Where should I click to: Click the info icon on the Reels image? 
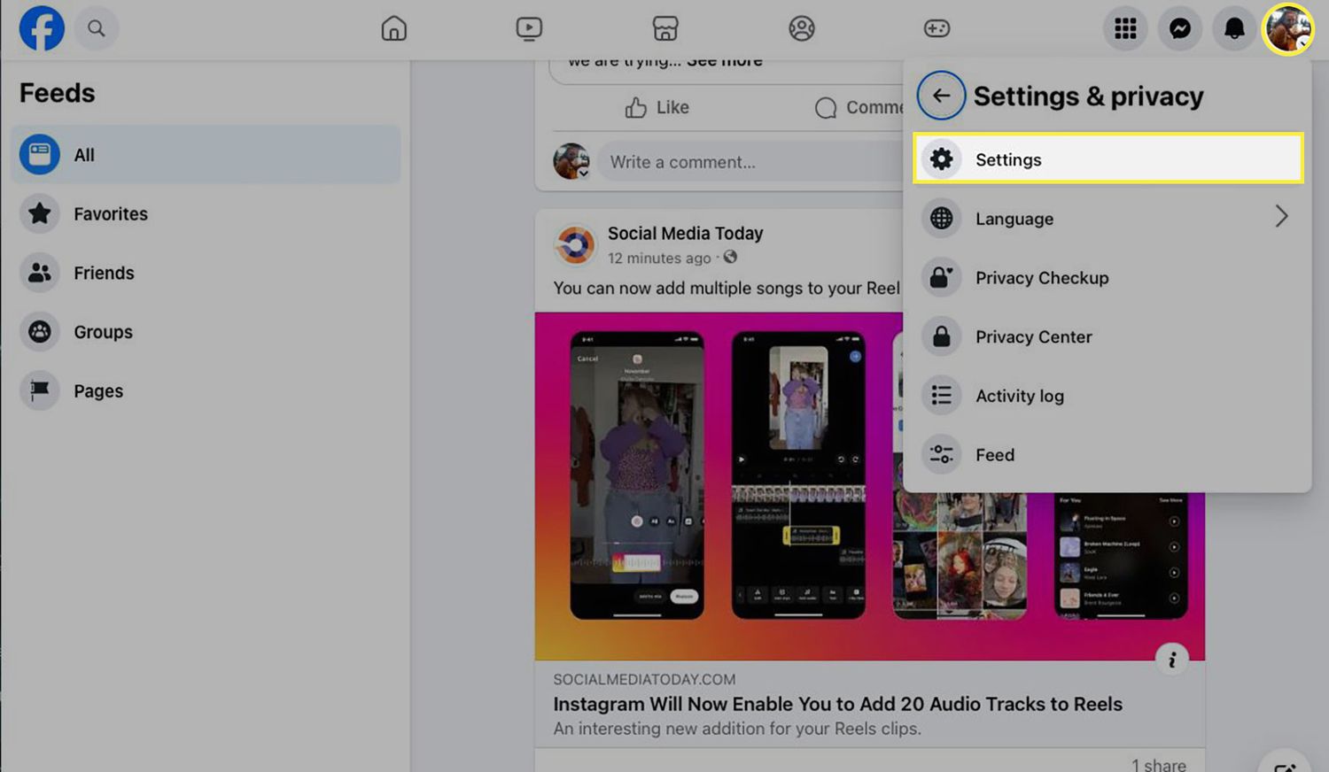[x=1173, y=659]
